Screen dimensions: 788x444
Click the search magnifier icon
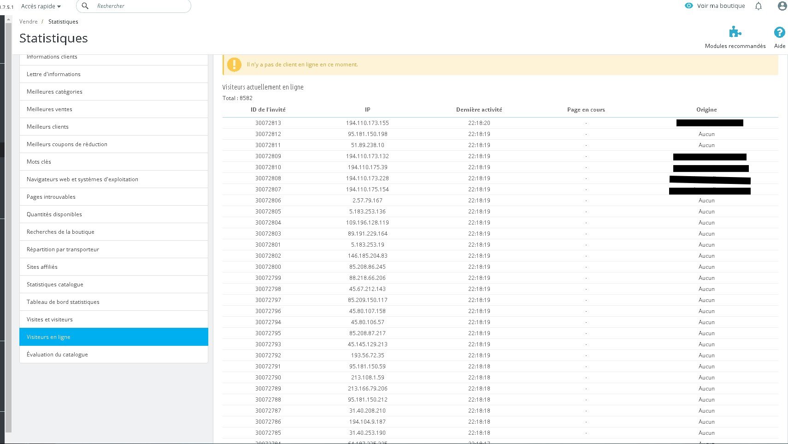pos(85,6)
